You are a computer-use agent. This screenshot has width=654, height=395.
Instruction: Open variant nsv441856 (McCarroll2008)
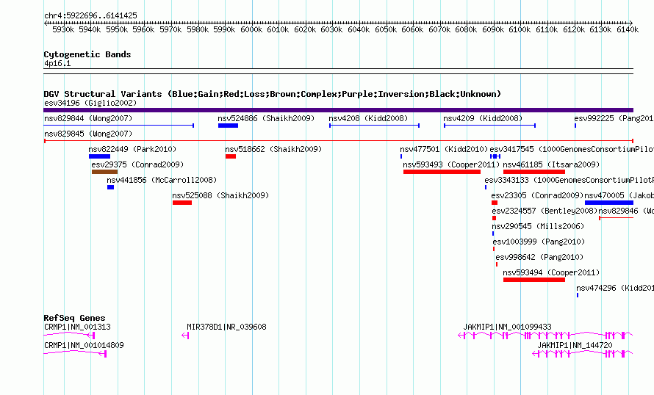(x=162, y=180)
